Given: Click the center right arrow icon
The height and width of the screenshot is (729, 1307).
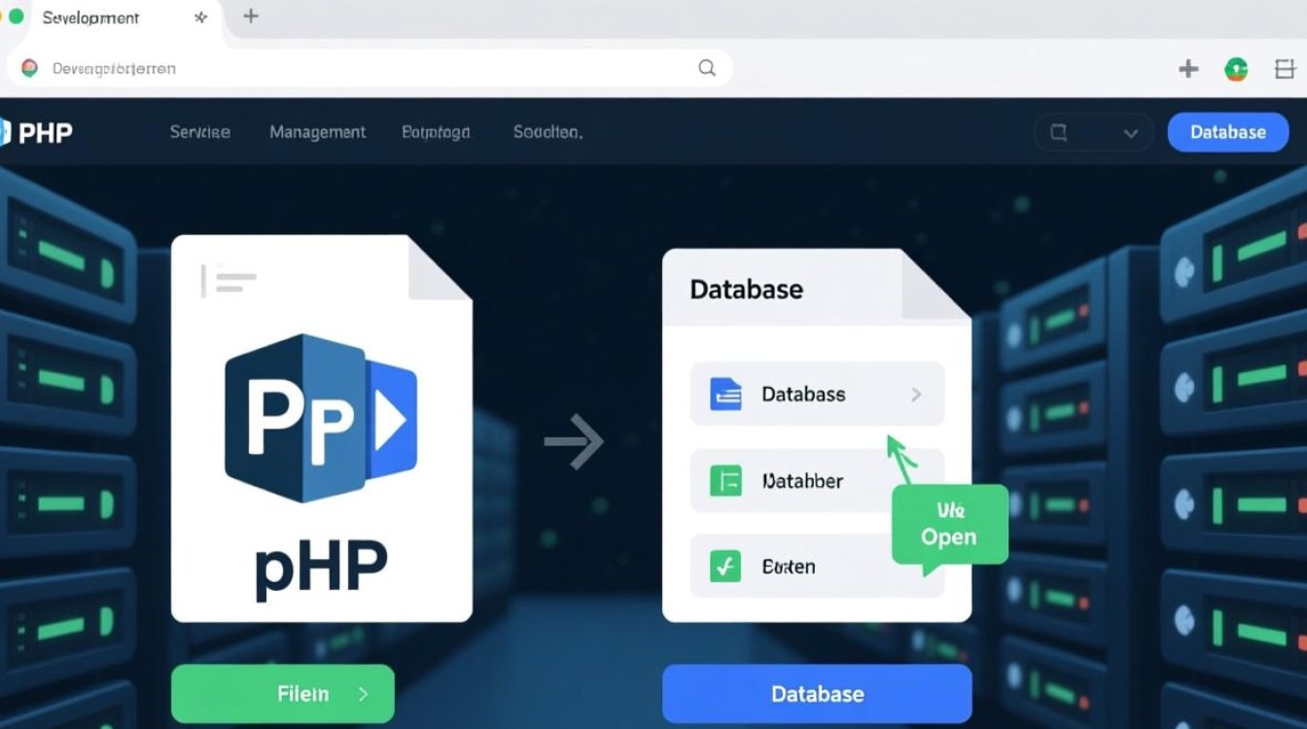Looking at the screenshot, I should click(574, 442).
